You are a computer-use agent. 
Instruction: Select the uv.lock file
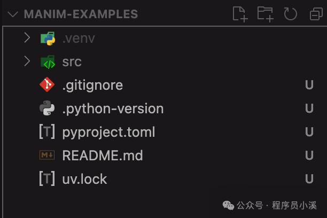(84, 178)
